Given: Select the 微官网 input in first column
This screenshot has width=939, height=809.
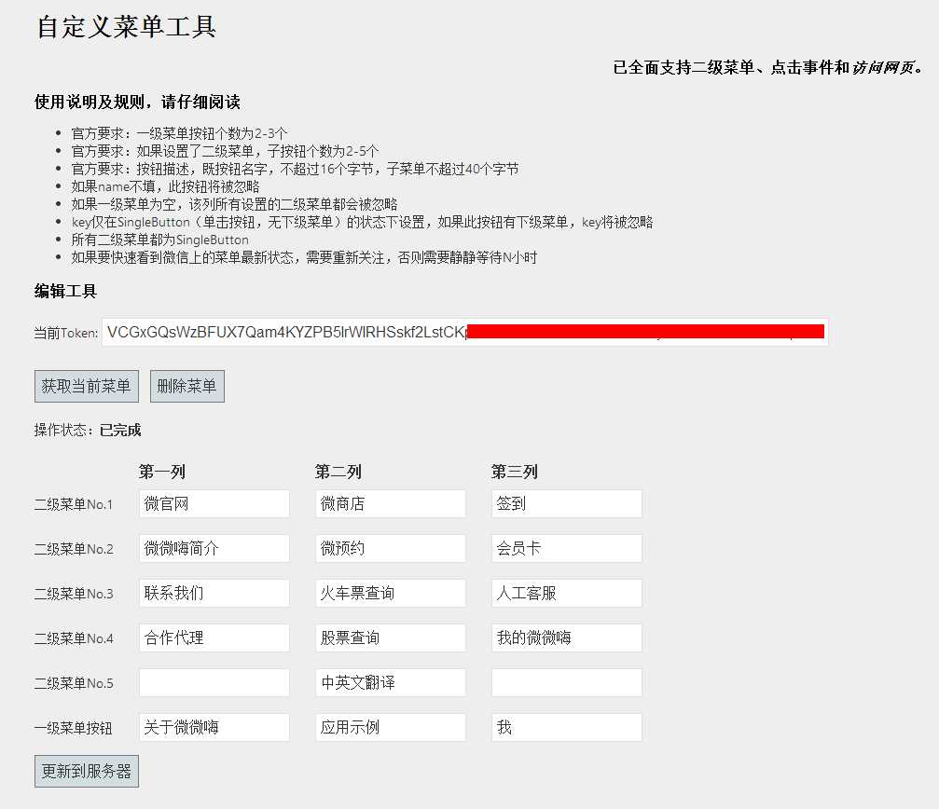Looking at the screenshot, I should pyautogui.click(x=214, y=504).
